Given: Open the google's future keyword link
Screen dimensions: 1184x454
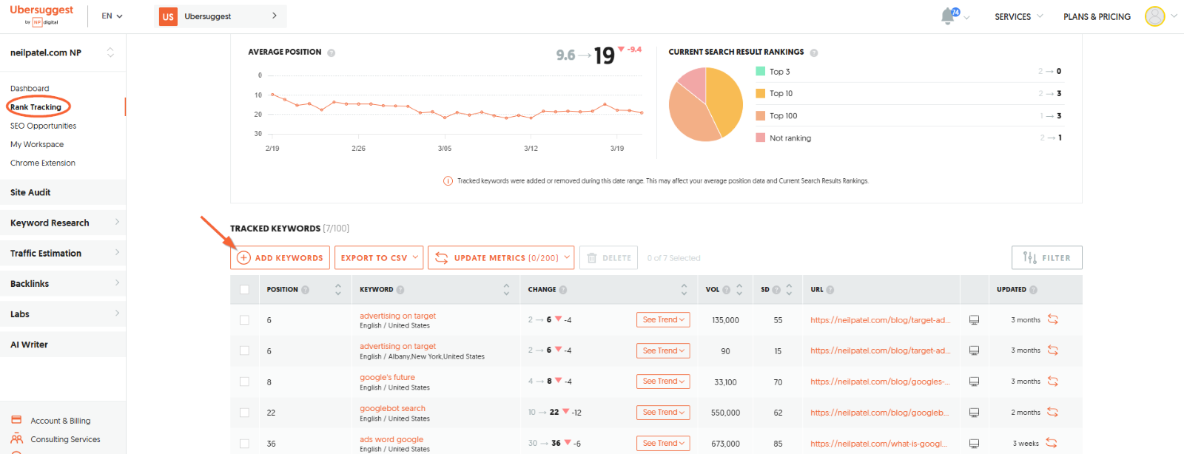Looking at the screenshot, I should click(x=387, y=377).
